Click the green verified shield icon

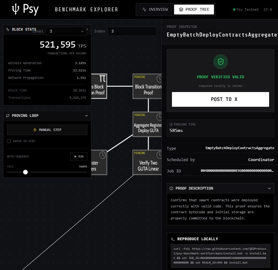click(221, 62)
